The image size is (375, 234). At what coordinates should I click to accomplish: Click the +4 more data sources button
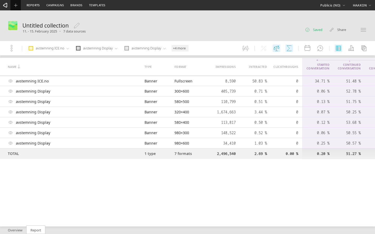180,48
